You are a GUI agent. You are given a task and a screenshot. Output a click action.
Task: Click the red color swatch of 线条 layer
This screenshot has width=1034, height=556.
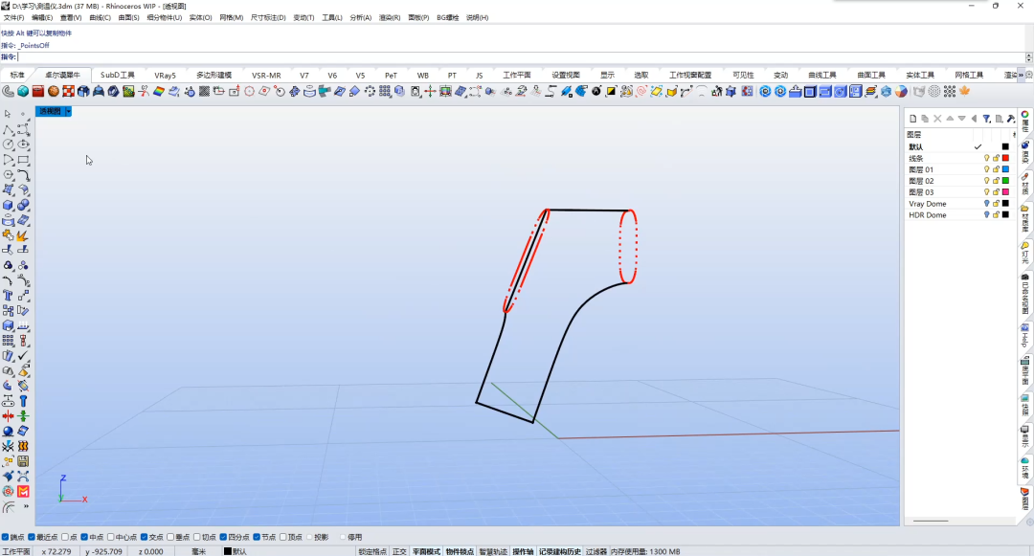(x=1005, y=158)
